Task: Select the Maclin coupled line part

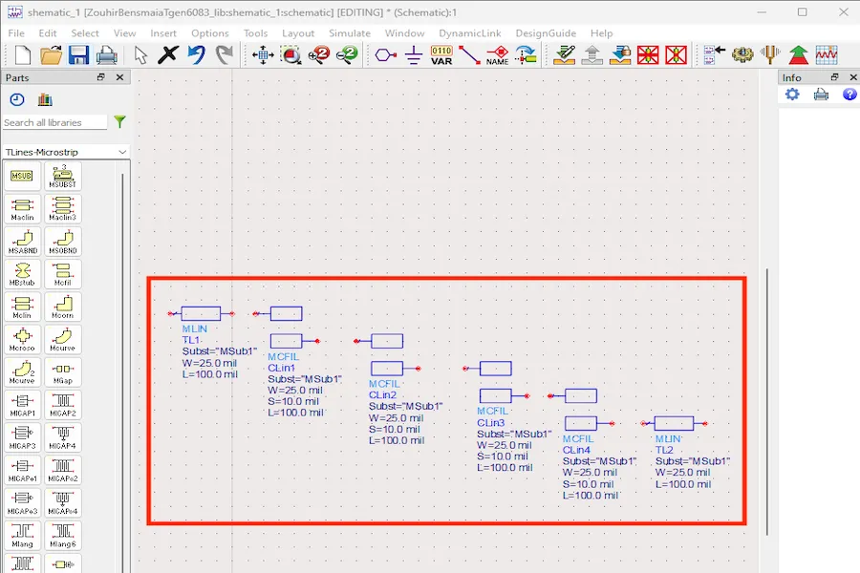Action: (x=22, y=209)
